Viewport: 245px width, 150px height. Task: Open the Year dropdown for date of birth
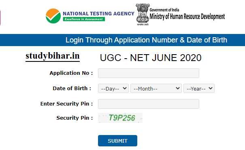point(199,89)
